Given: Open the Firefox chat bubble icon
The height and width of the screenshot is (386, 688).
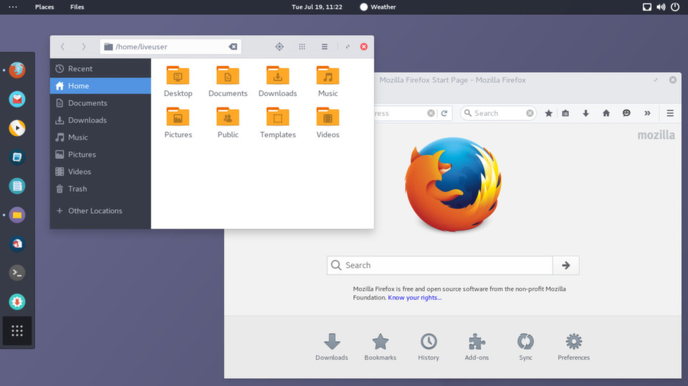Looking at the screenshot, I should [626, 113].
